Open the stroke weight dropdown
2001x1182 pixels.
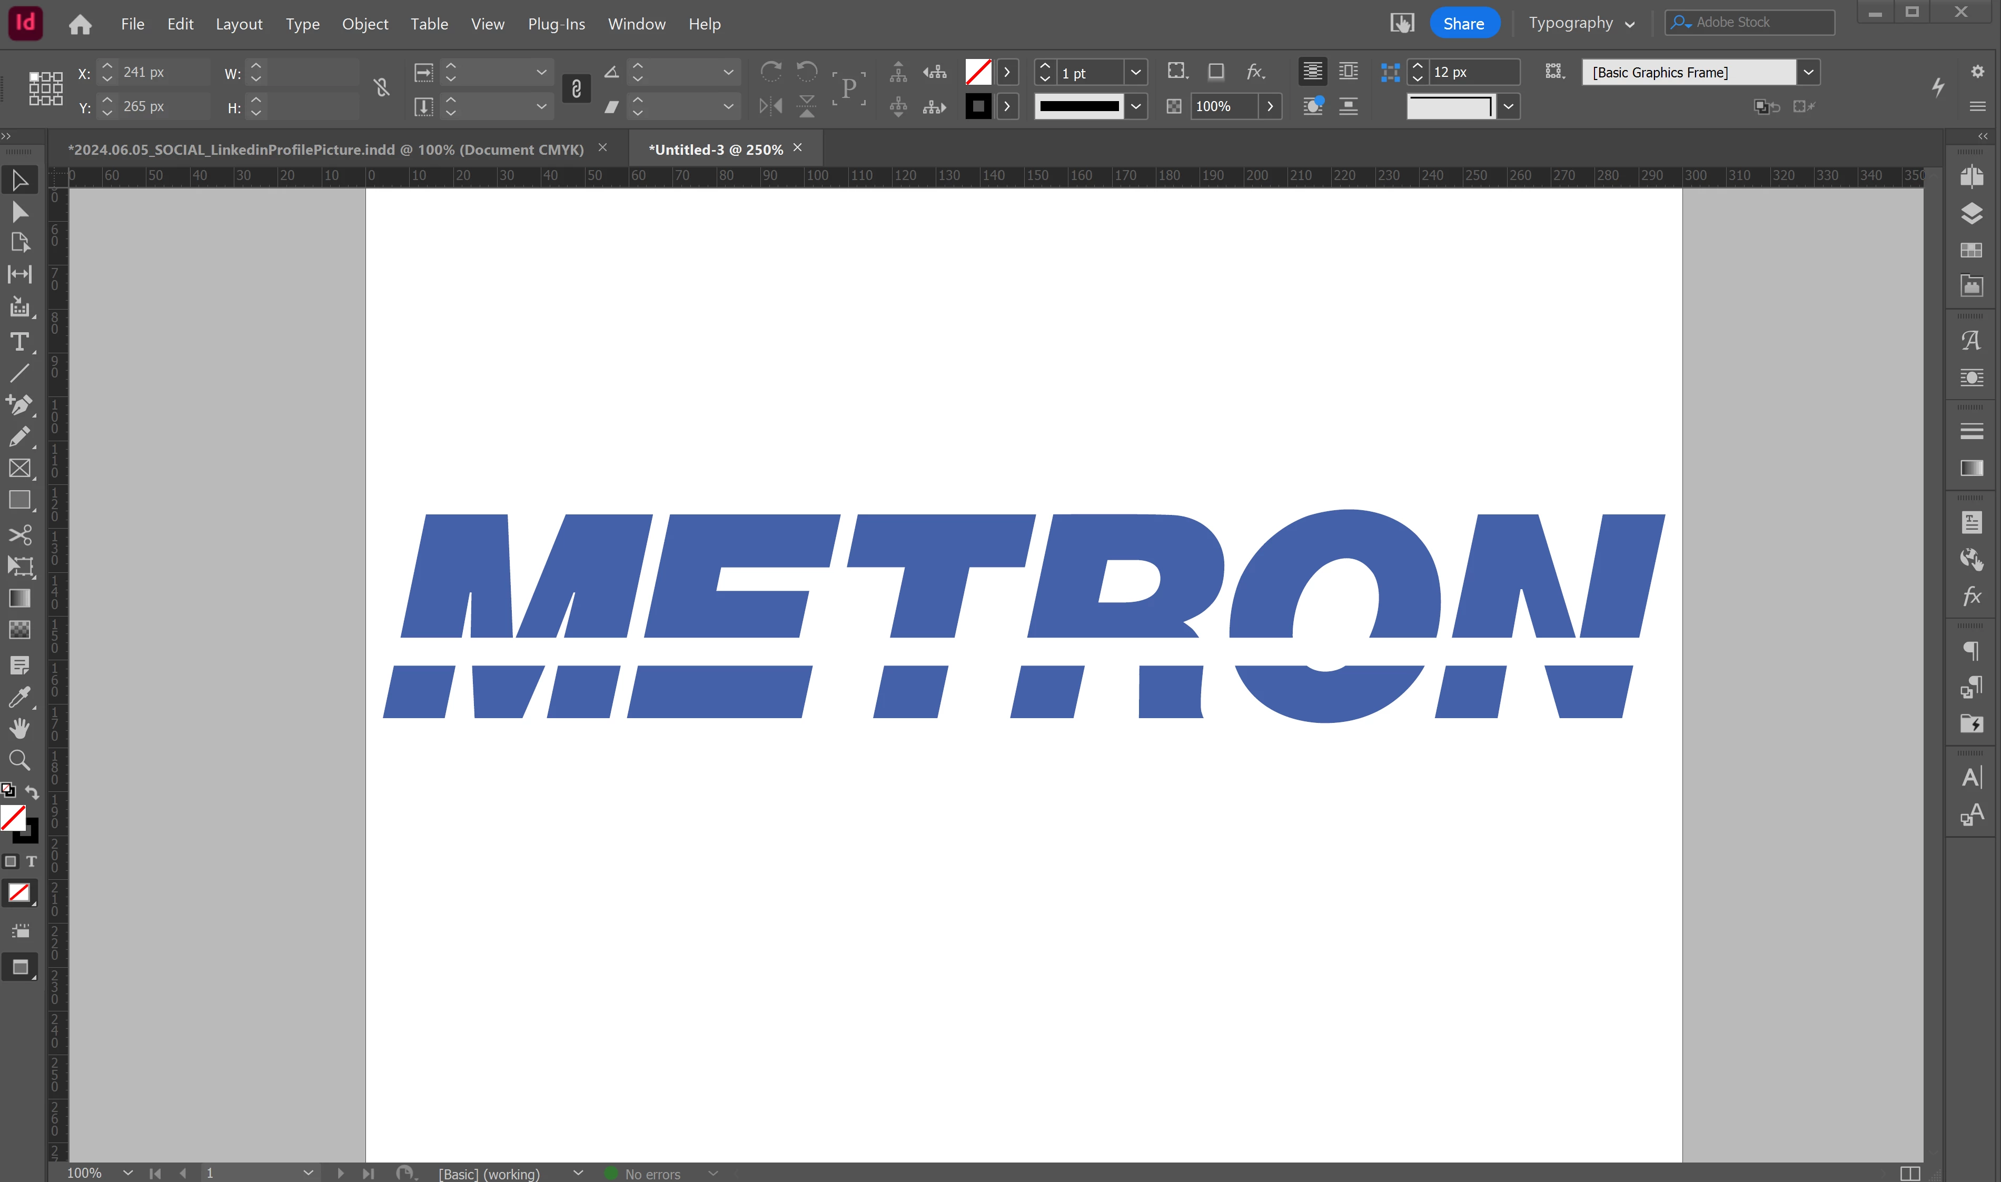pos(1136,73)
